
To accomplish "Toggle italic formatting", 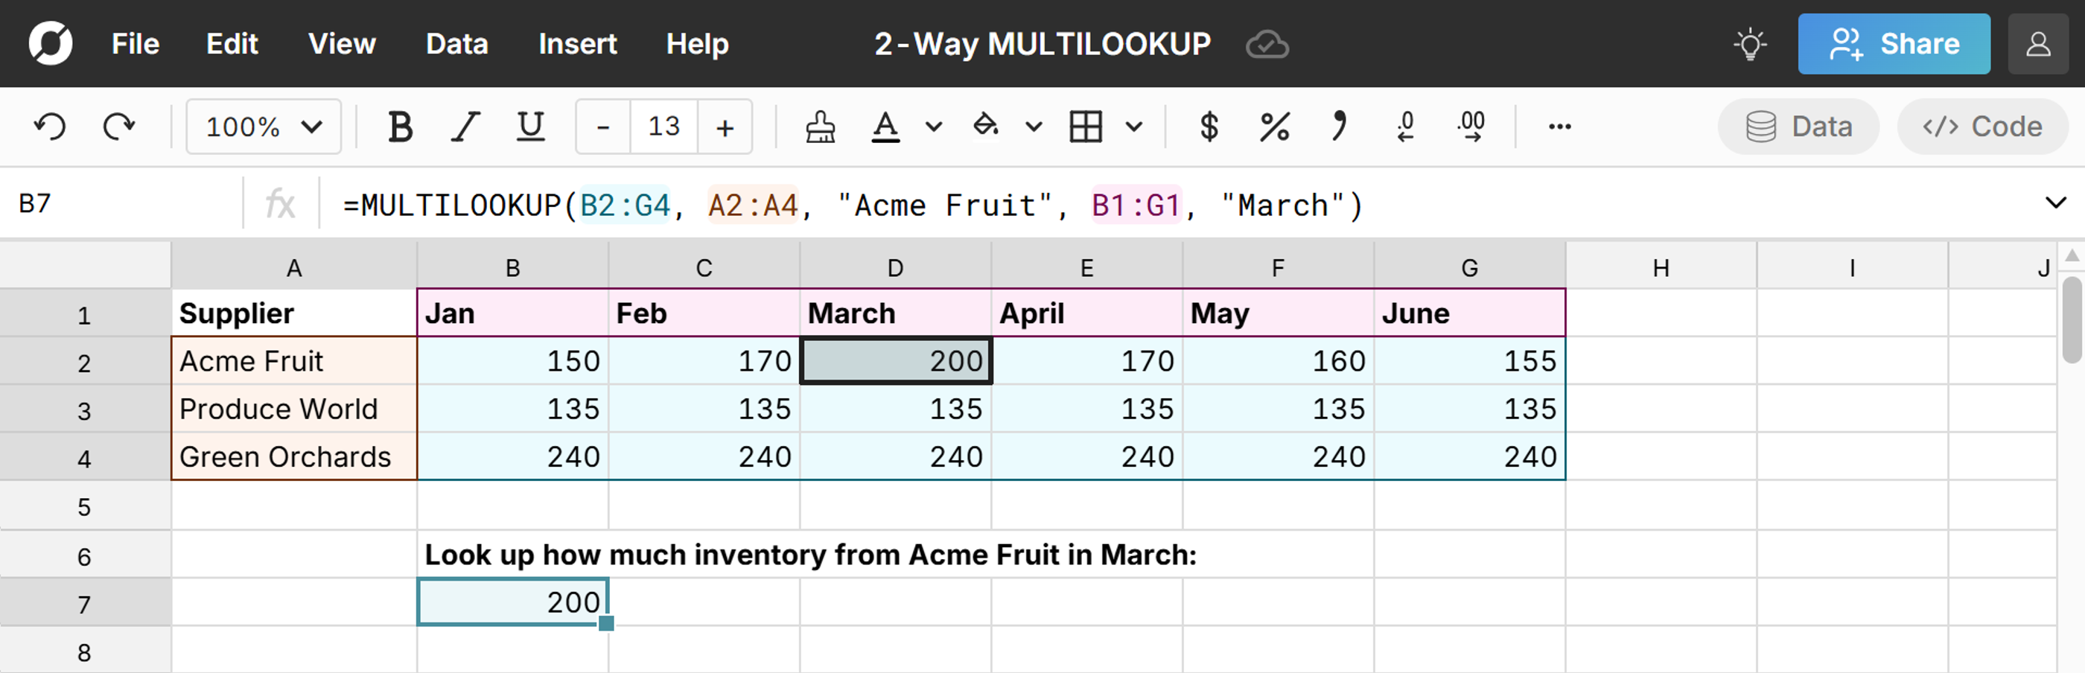I will pos(465,127).
